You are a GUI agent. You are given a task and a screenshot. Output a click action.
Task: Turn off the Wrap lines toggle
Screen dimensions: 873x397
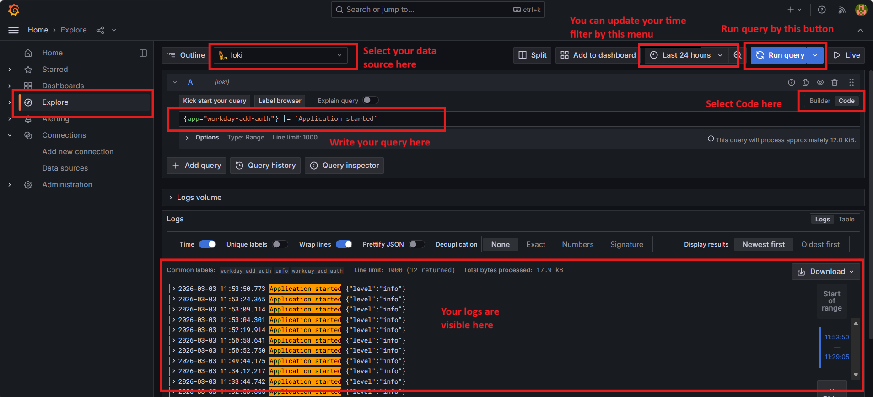[344, 244]
